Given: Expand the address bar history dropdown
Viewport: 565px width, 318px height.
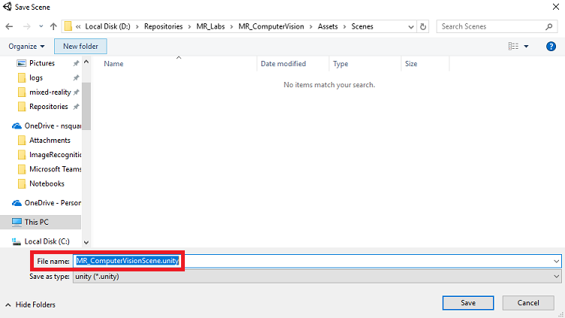Looking at the screenshot, I should [411, 26].
